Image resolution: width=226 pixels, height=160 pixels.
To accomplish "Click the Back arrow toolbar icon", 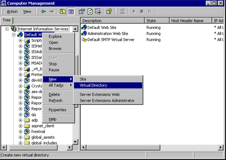I will pos(44,11).
